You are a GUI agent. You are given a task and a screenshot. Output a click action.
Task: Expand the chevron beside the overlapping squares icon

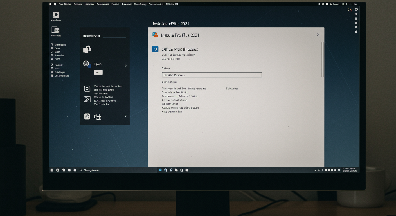coord(125,116)
